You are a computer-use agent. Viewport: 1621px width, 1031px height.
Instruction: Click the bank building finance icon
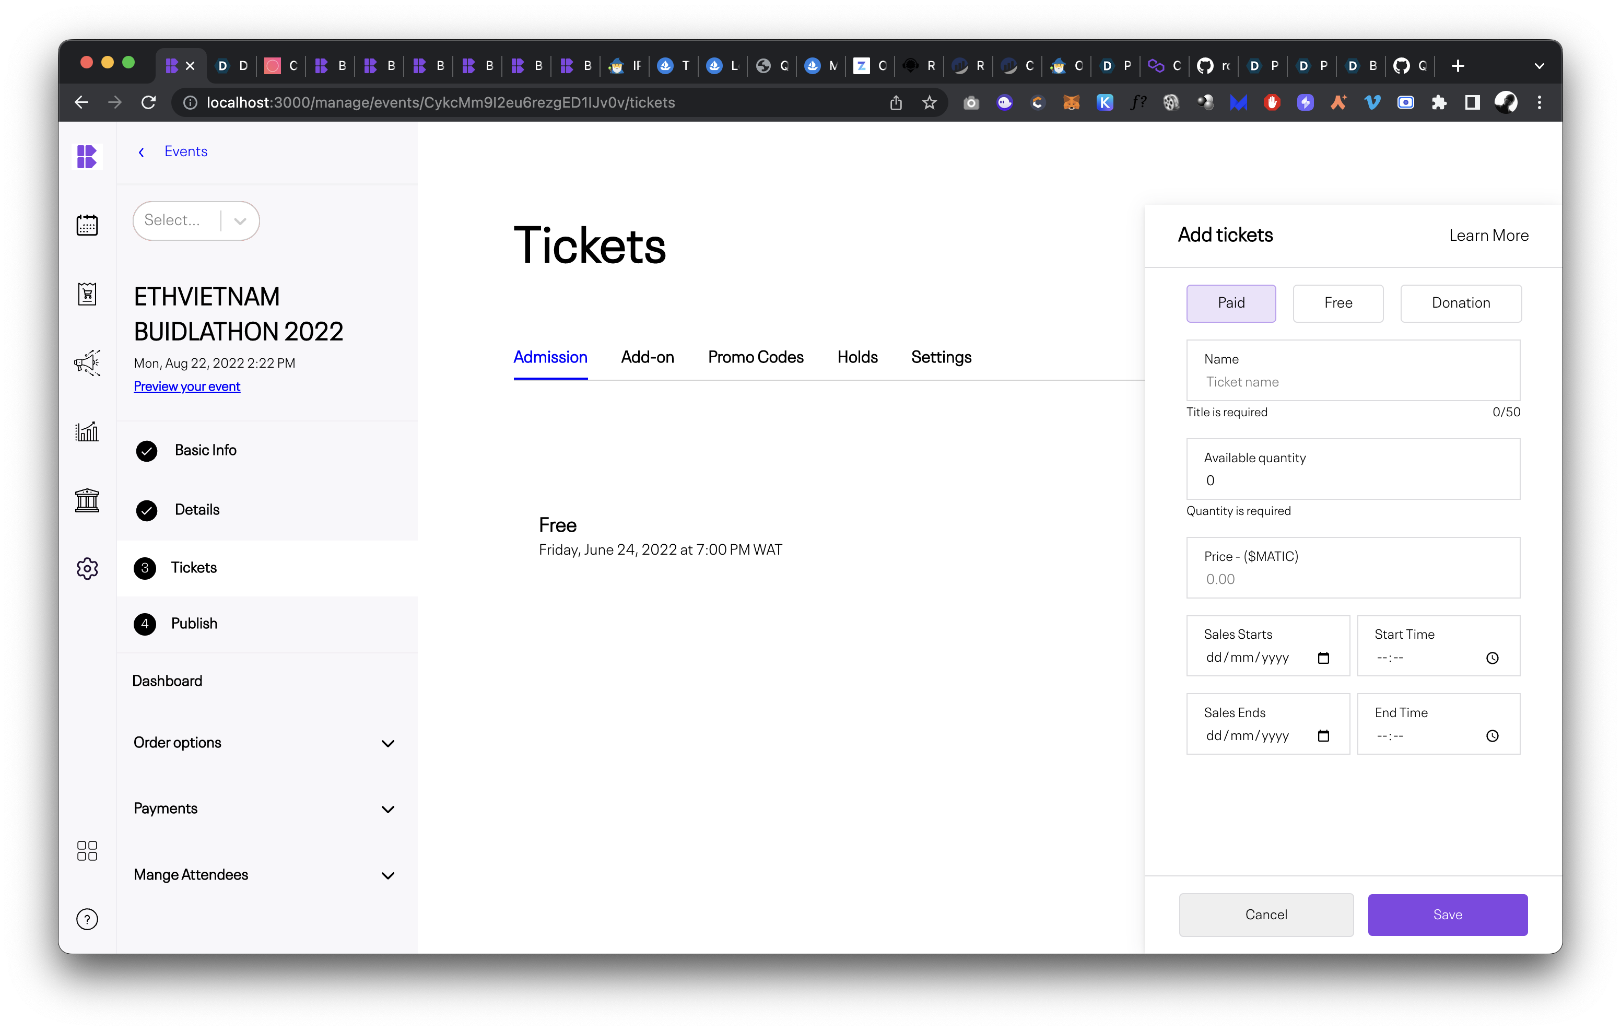[87, 500]
